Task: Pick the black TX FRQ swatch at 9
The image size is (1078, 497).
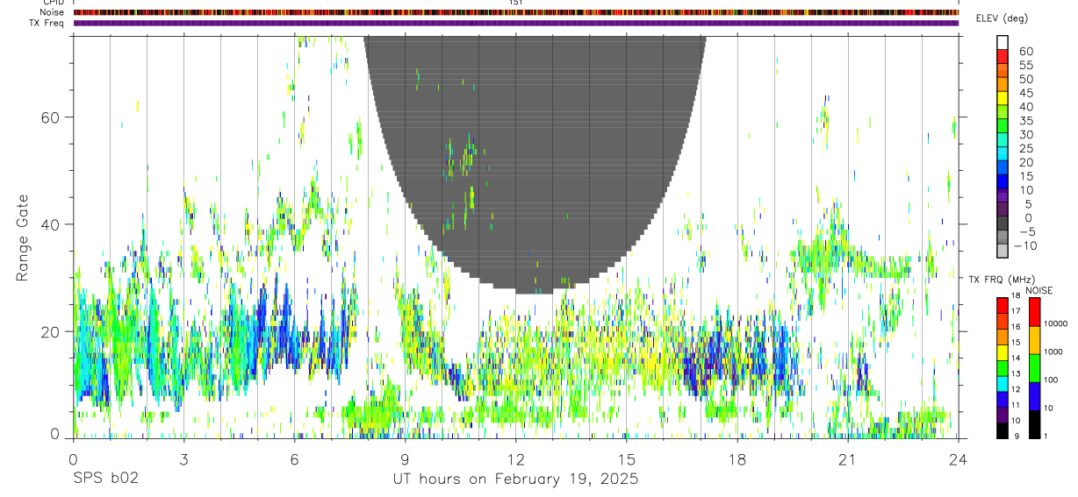Action: (x=1003, y=430)
